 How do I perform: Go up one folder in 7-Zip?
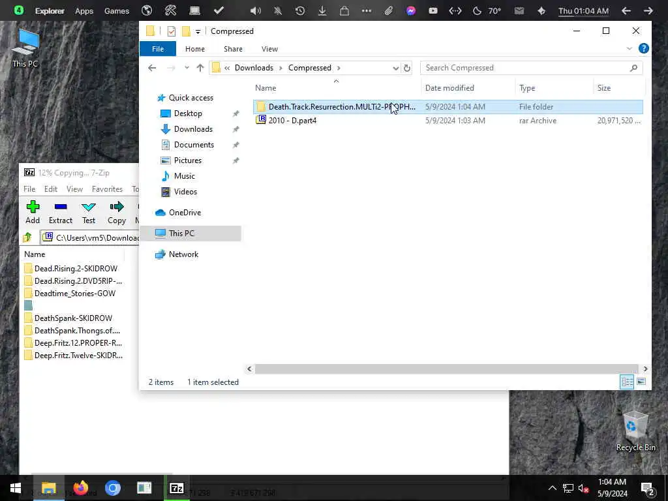(27, 237)
